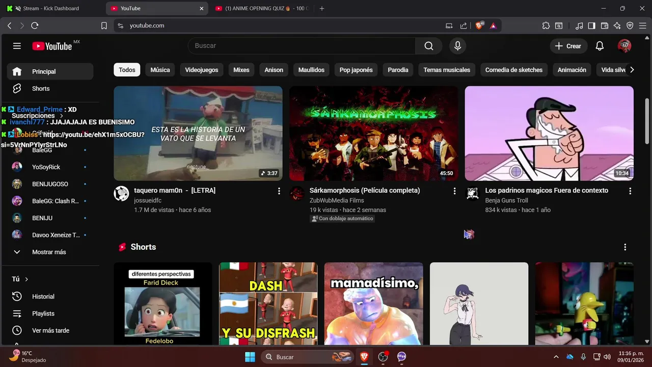Select the Comedia de sketches chip
The height and width of the screenshot is (367, 652).
514,70
